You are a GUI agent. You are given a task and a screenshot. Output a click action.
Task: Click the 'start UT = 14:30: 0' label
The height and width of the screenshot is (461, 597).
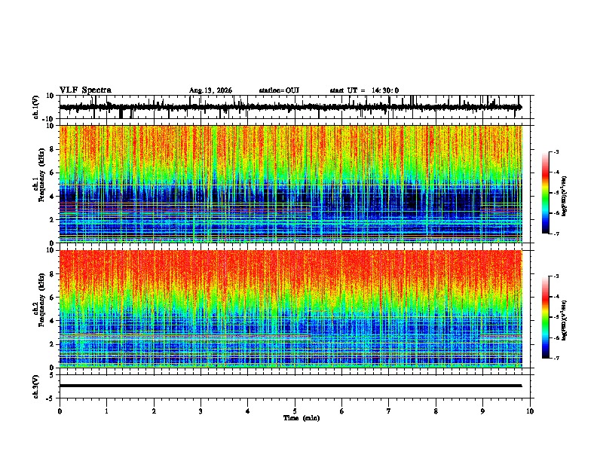(364, 90)
